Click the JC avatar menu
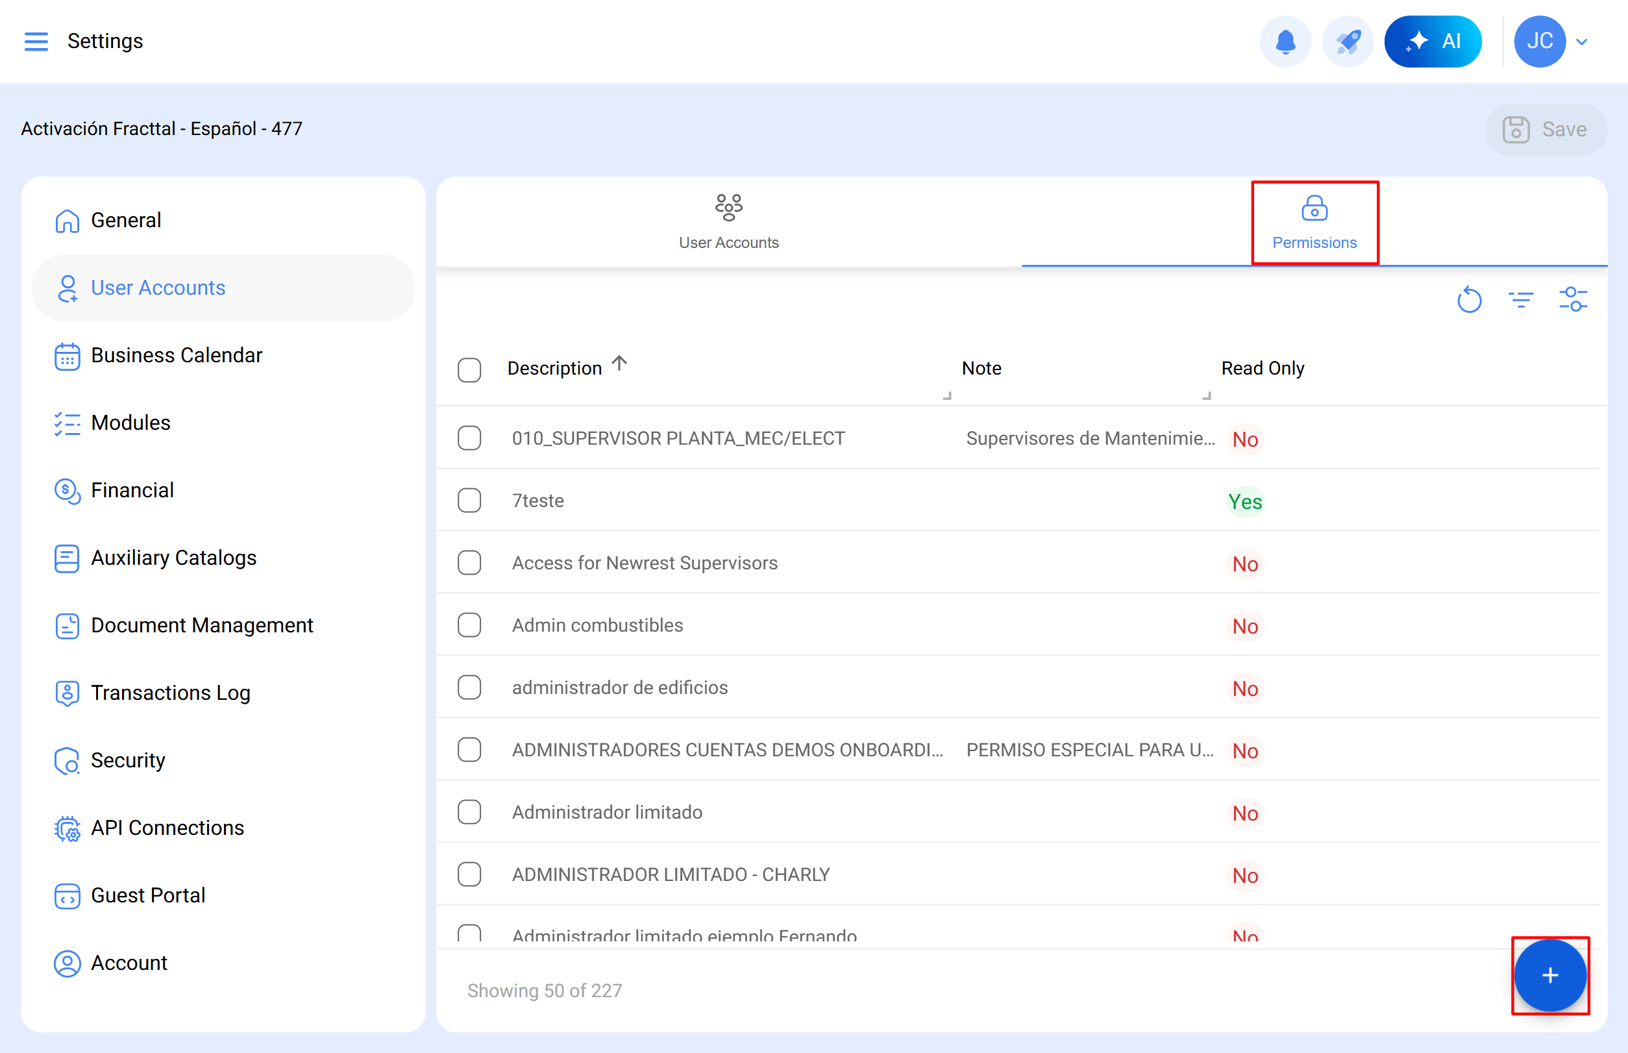The height and width of the screenshot is (1053, 1628). coord(1539,41)
